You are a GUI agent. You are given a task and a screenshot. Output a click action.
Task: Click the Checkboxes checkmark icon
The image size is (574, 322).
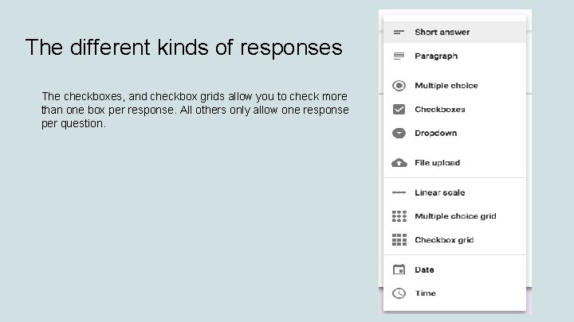(x=399, y=110)
